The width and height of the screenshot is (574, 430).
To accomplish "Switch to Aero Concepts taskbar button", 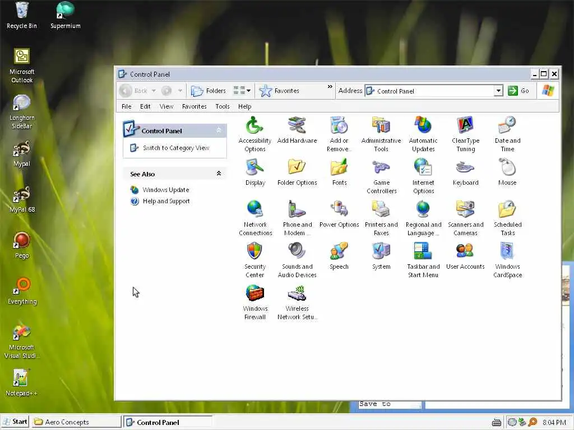I will 76,422.
